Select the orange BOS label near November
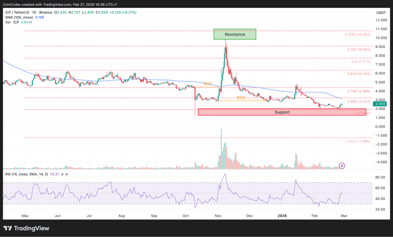This screenshot has width=393, height=237. coord(208,83)
